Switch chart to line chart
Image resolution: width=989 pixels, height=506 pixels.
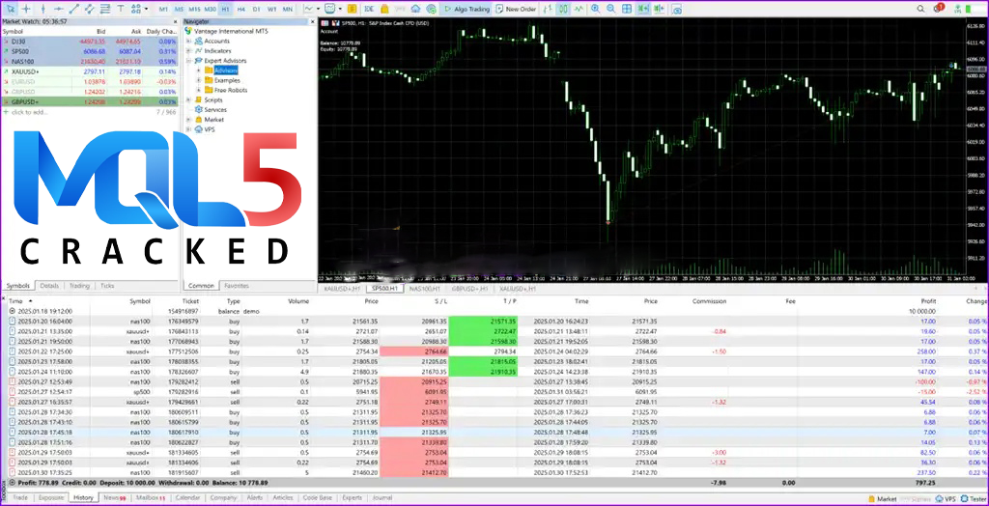579,9
